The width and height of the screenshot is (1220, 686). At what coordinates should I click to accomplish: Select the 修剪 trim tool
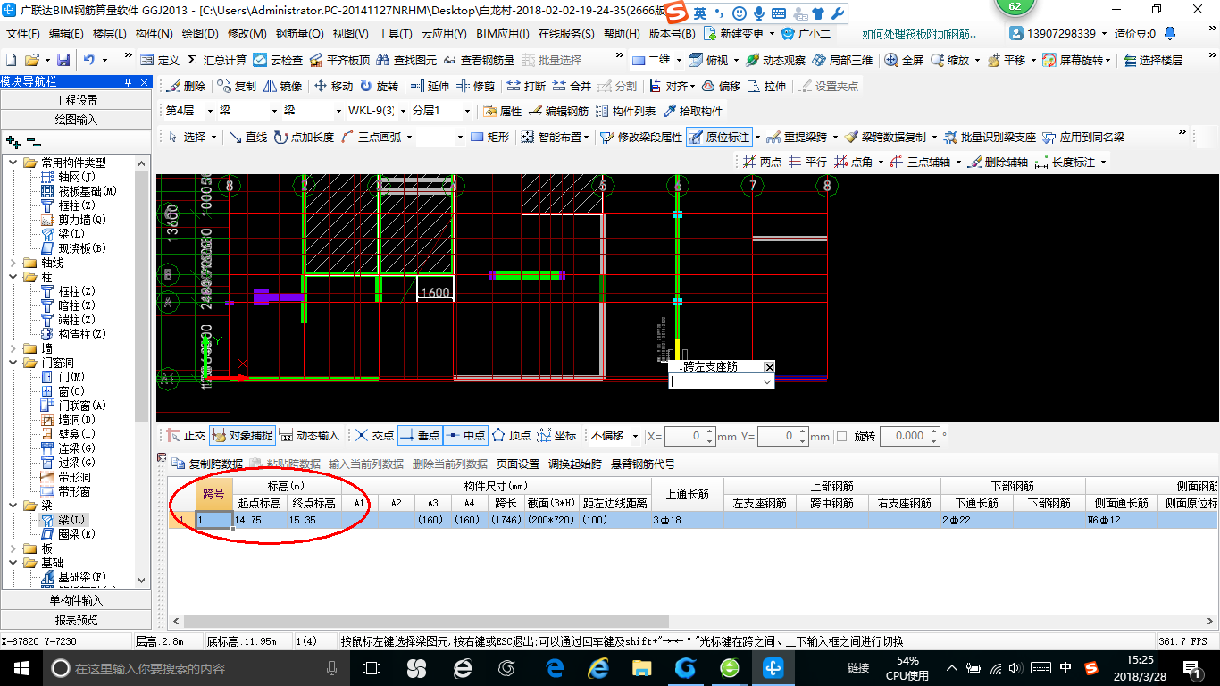click(475, 87)
